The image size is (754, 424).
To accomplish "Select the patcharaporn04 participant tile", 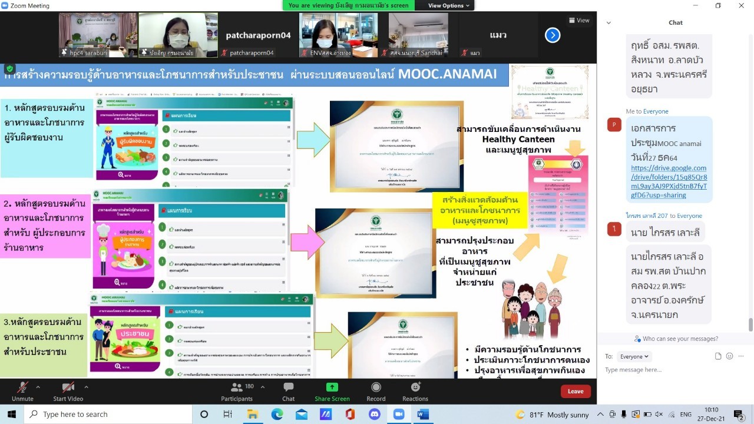I will (x=259, y=35).
